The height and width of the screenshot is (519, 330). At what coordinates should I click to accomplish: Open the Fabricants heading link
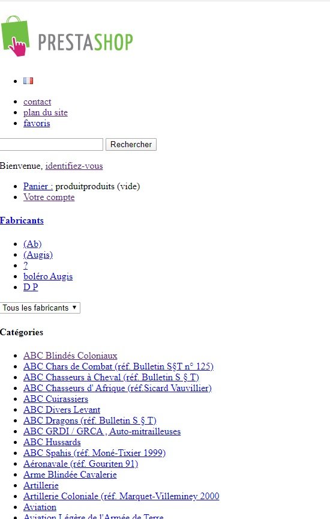tap(22, 220)
